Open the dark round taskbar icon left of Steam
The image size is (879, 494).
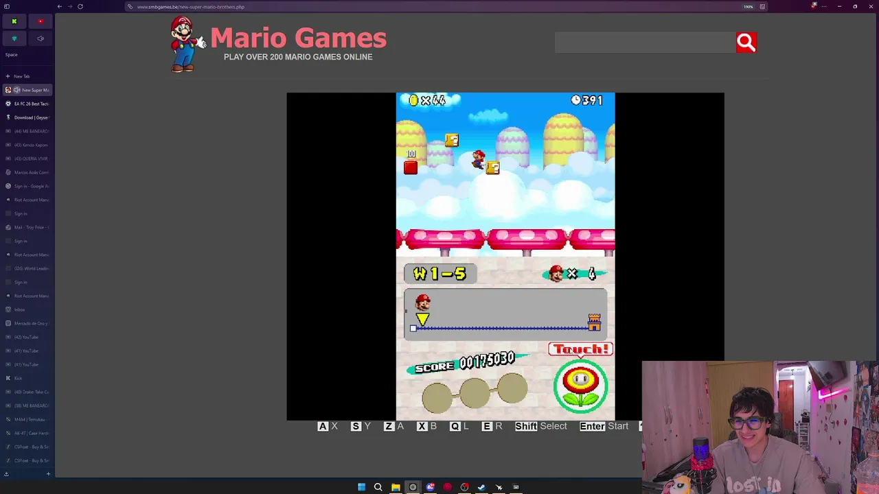pos(464,487)
